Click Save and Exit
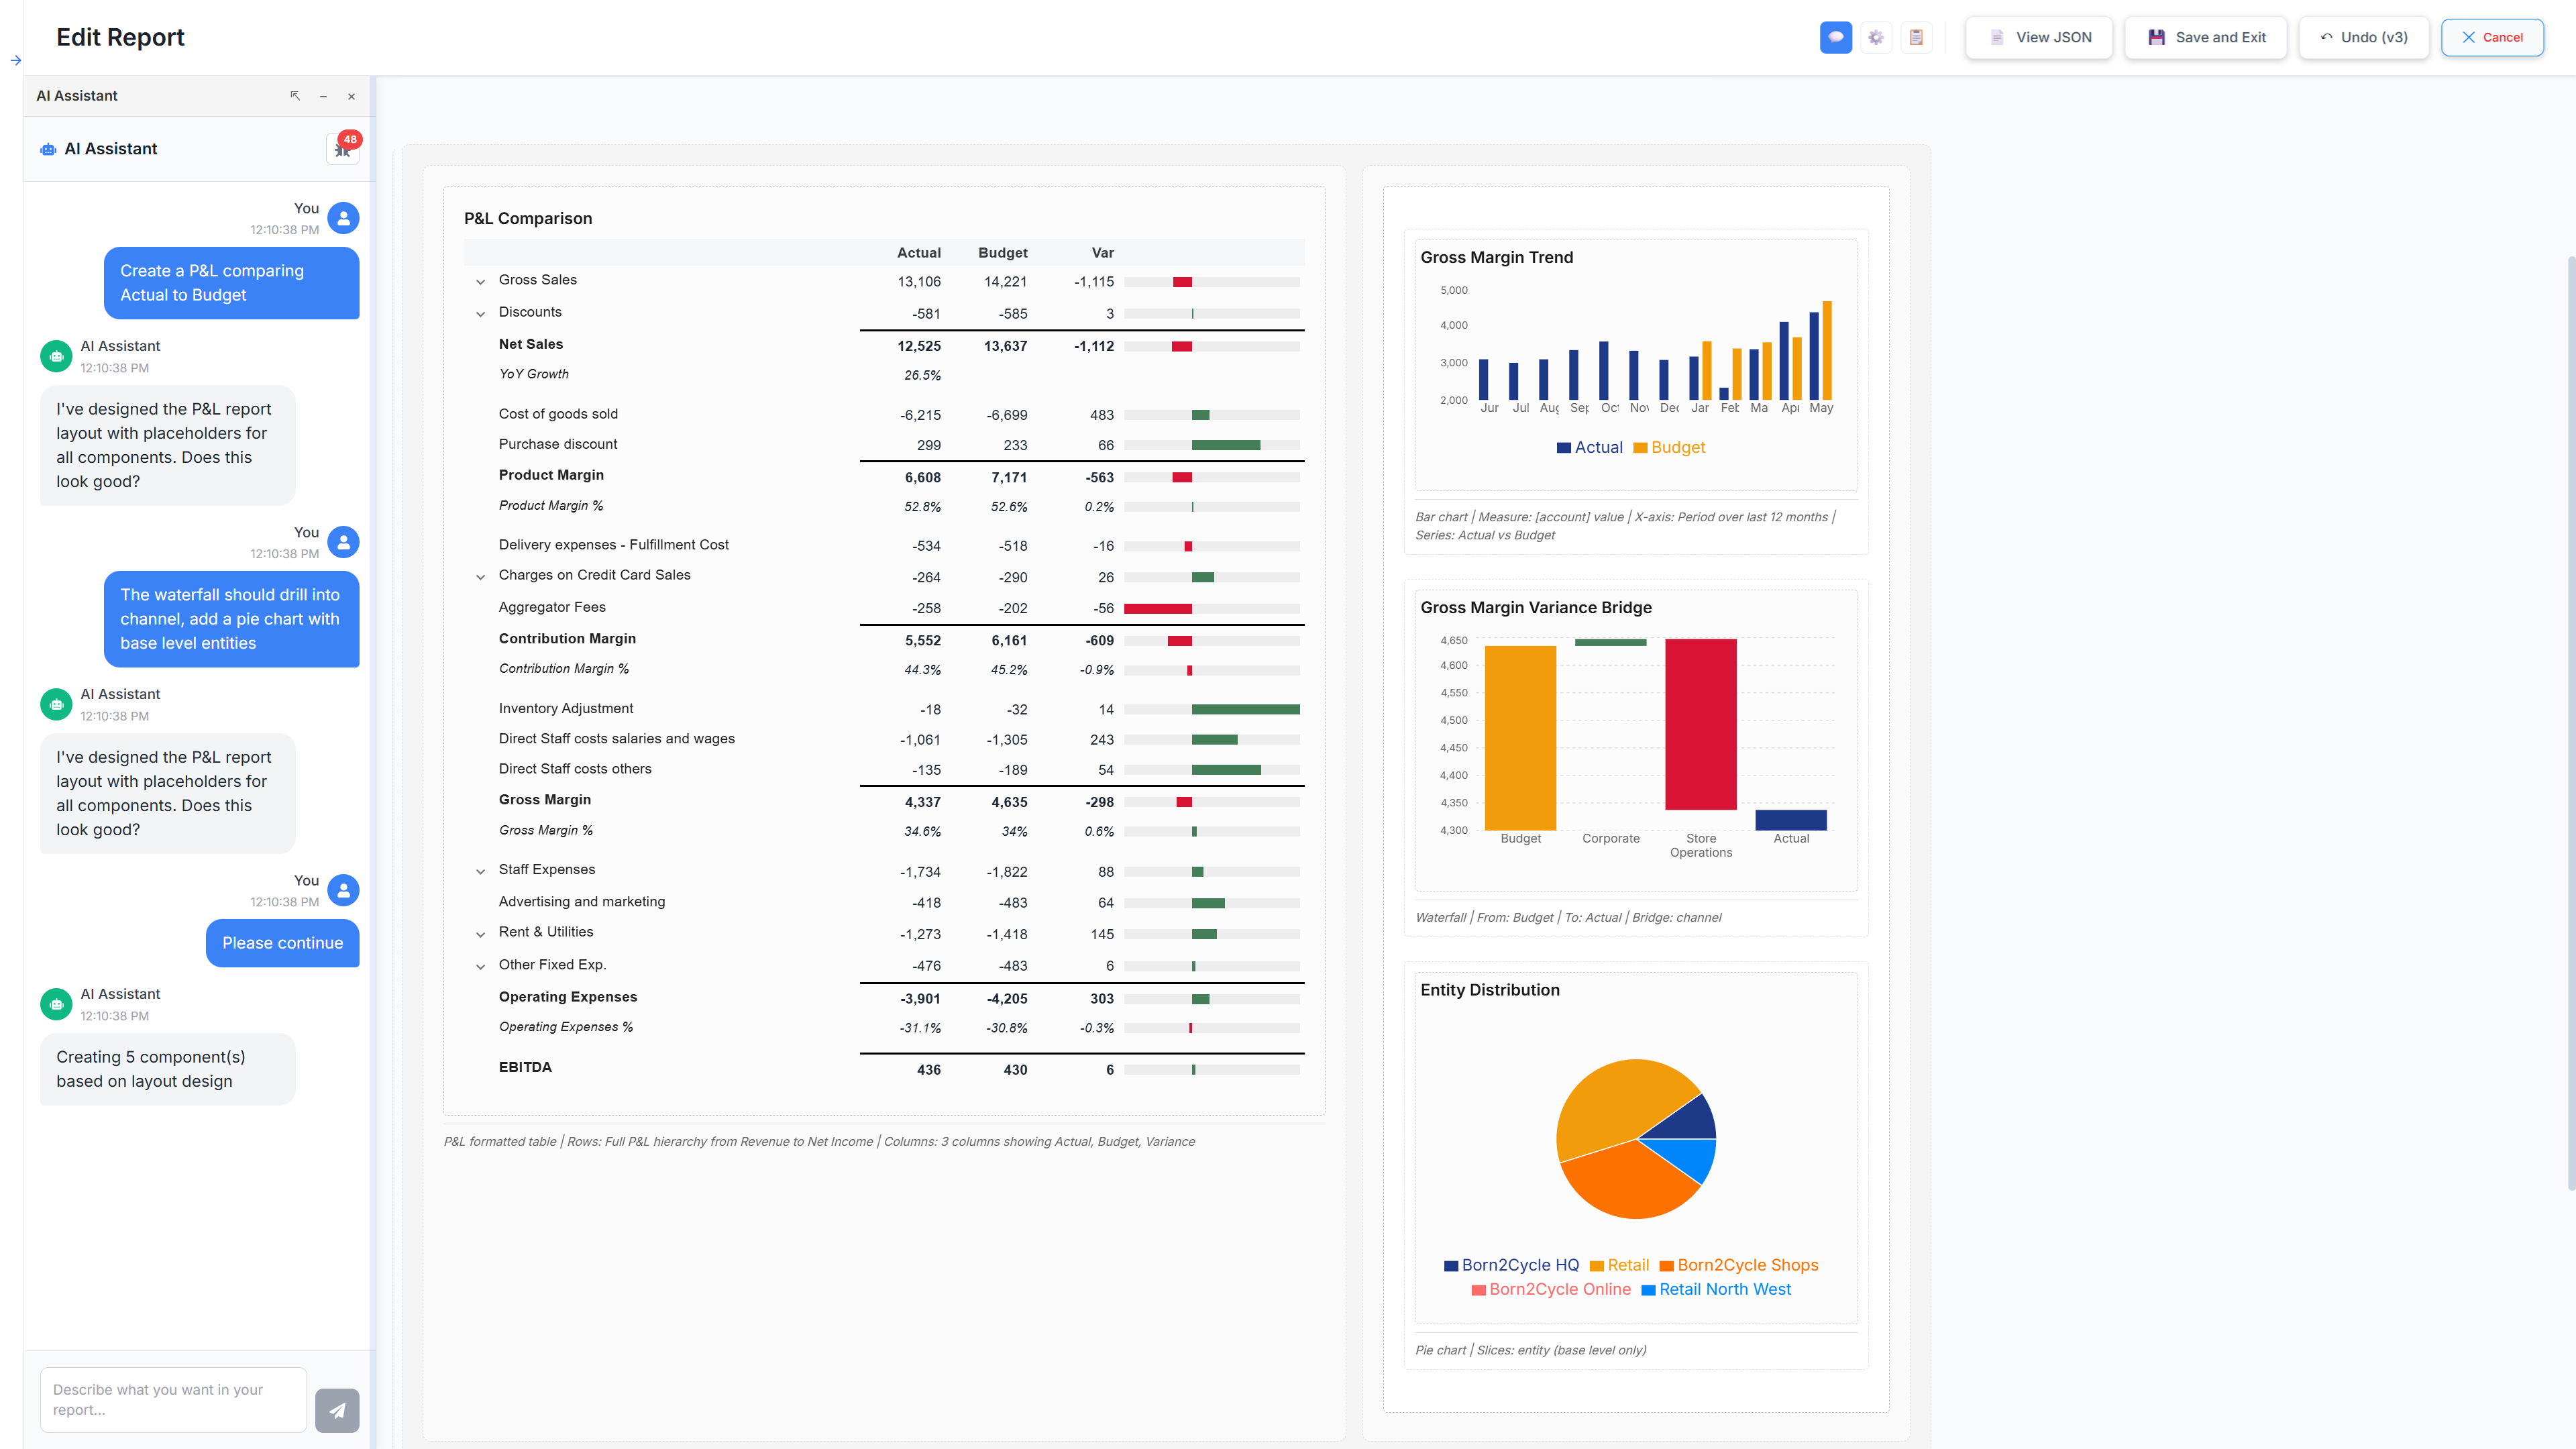 (2205, 37)
